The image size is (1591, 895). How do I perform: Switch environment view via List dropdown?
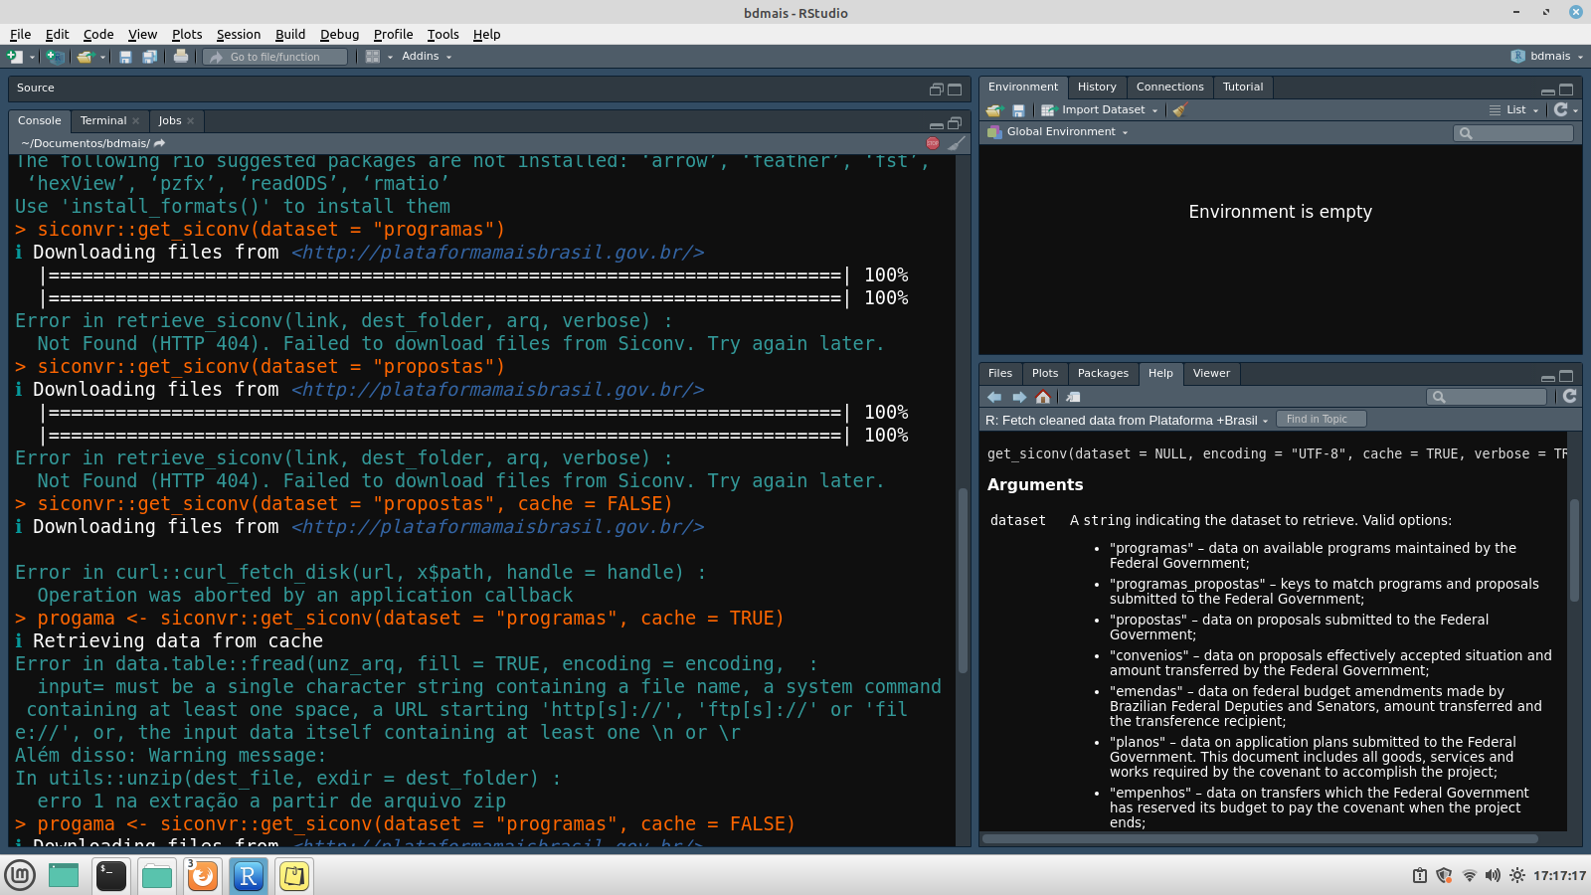(1514, 110)
